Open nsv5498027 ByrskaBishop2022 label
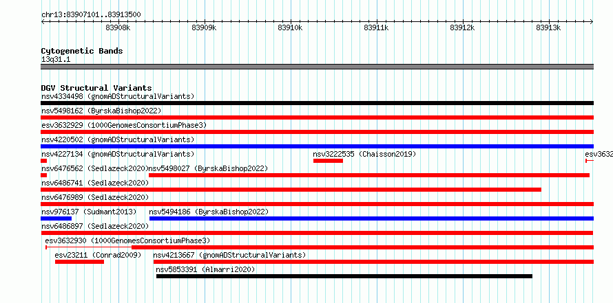This screenshot has width=613, height=303. (209, 168)
